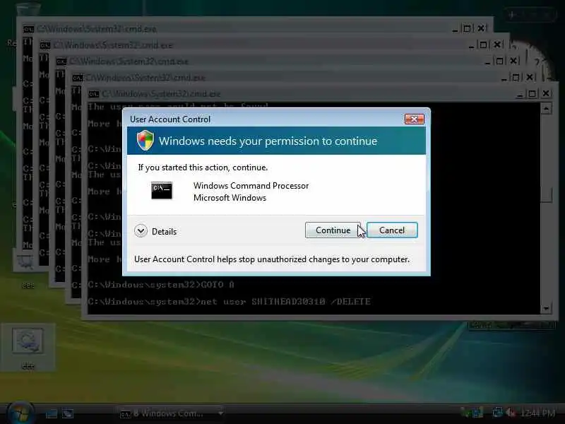Close the frontmost cmd.exe window
The image size is (565, 424).
(x=546, y=93)
